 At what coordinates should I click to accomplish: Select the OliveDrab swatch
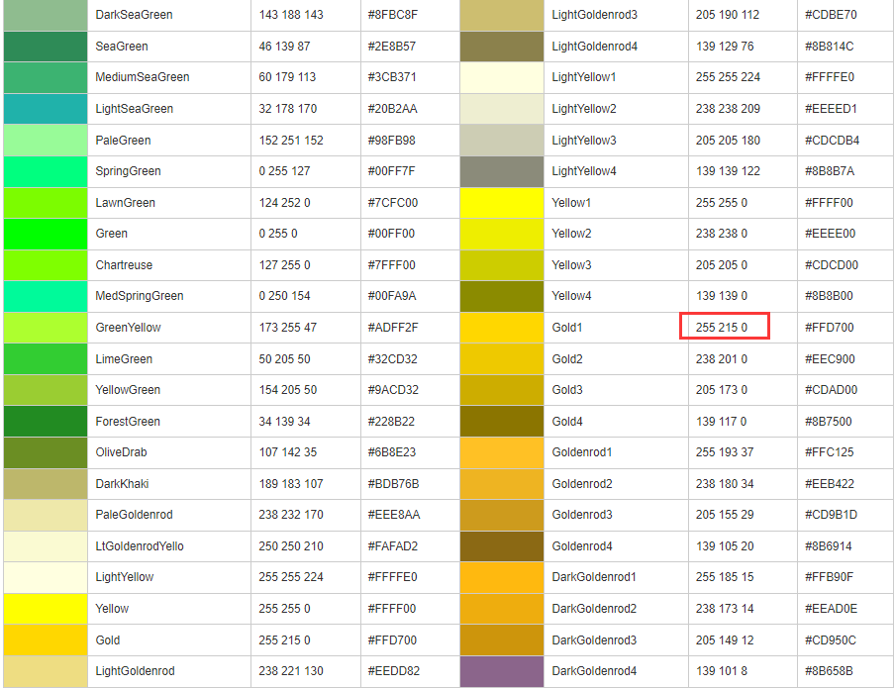coord(46,452)
